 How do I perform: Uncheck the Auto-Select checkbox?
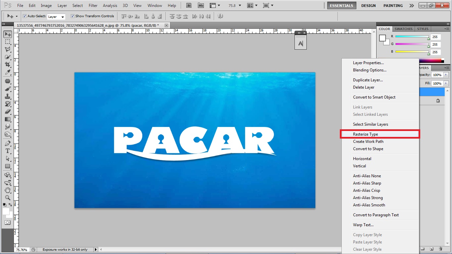[x=25, y=16]
